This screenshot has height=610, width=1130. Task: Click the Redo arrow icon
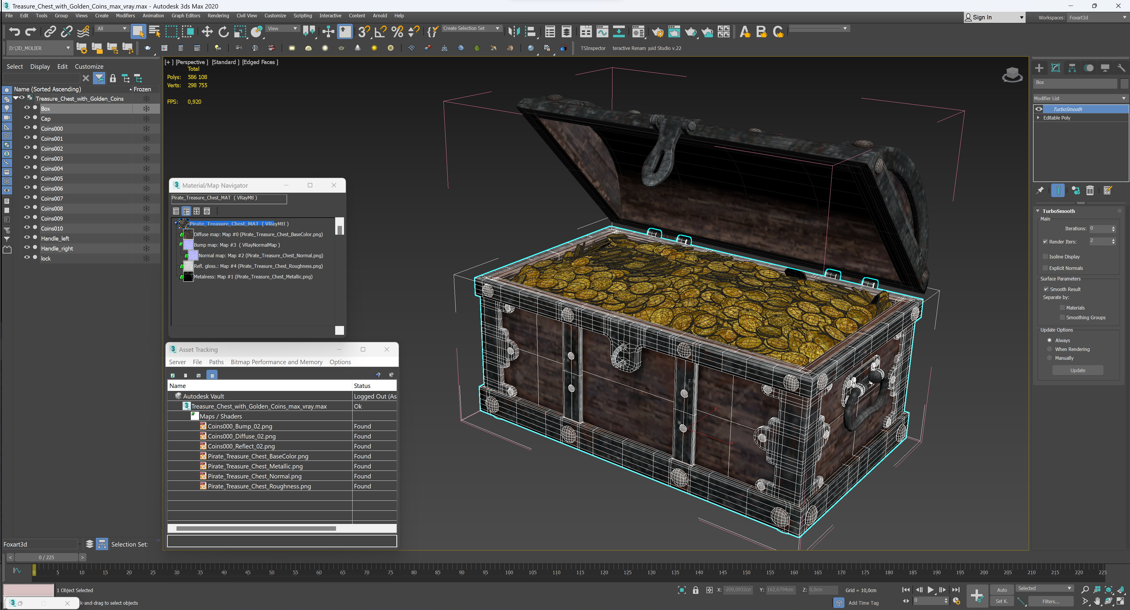pos(31,31)
